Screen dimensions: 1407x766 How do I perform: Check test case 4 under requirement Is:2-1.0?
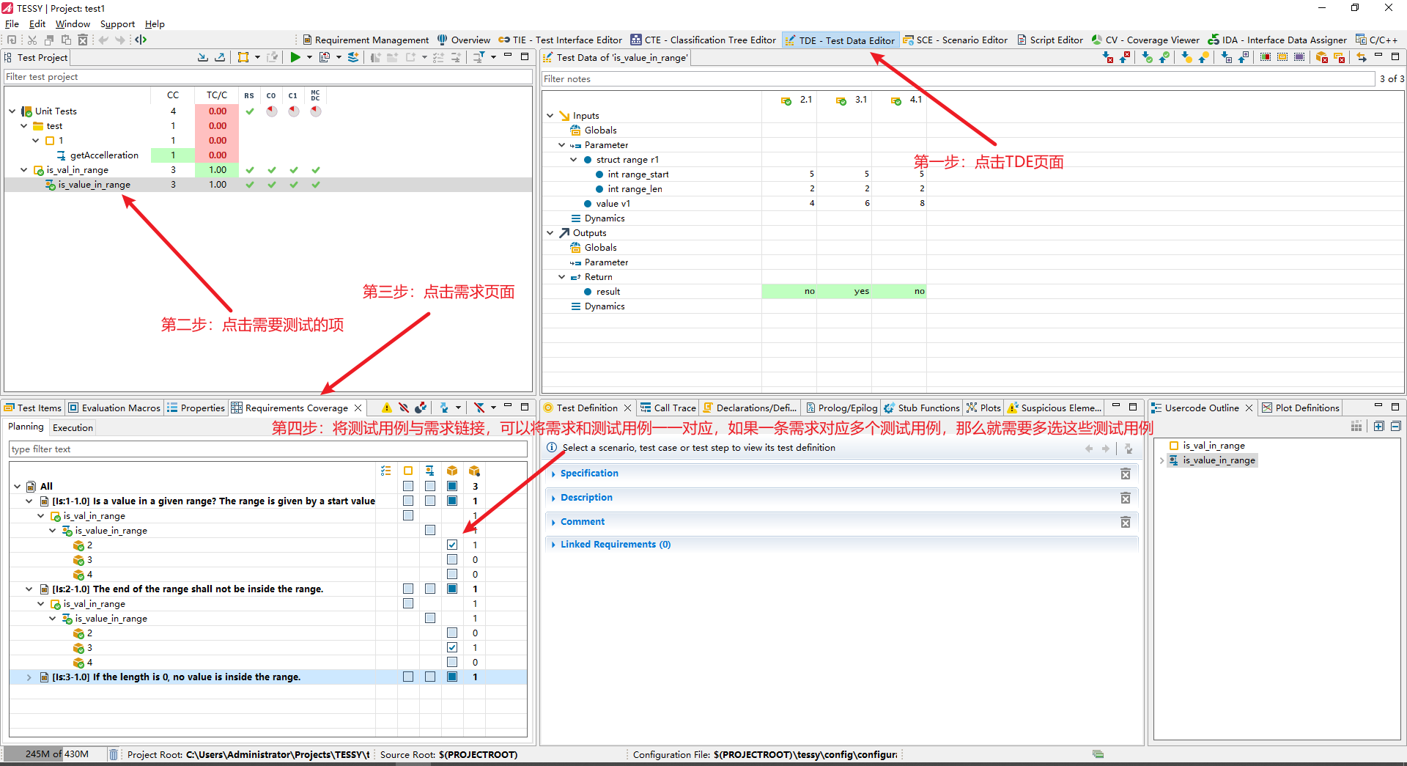tap(452, 662)
